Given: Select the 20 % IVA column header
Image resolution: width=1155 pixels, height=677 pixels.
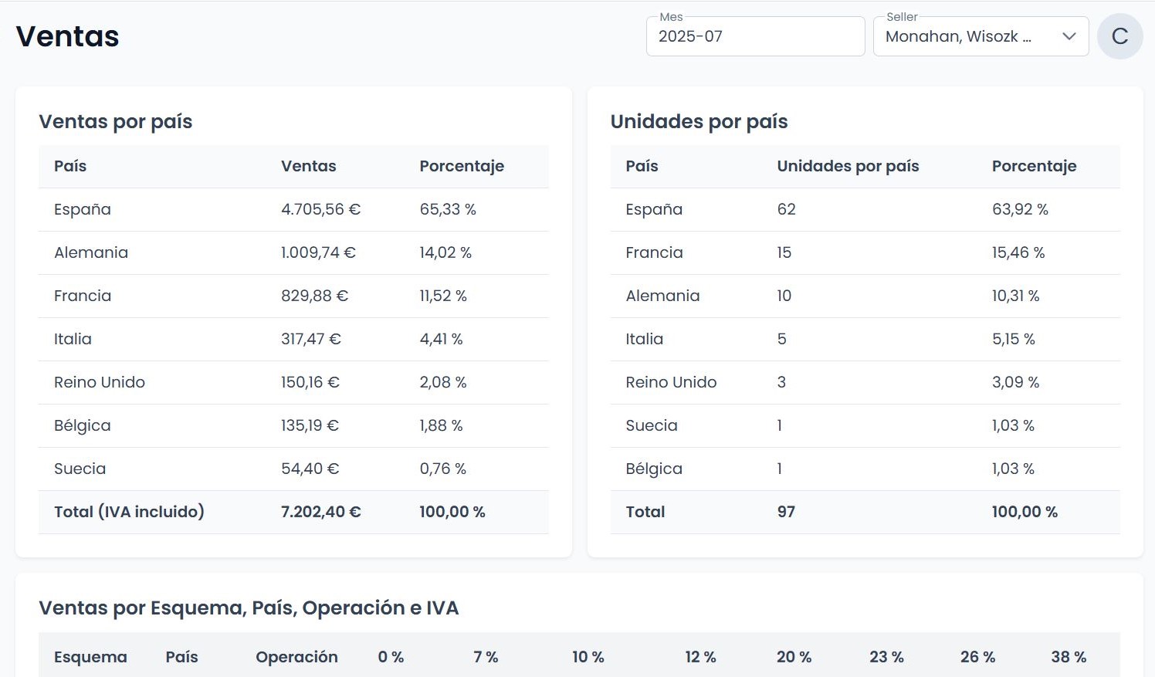Looking at the screenshot, I should click(794, 657).
